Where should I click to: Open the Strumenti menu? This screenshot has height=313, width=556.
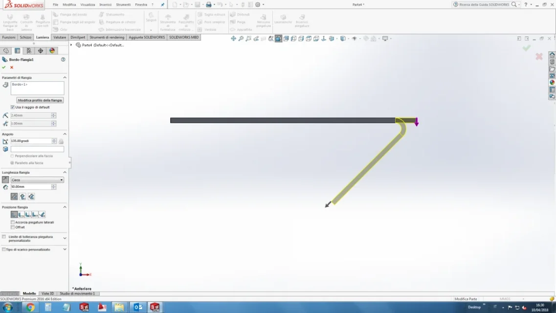tap(123, 4)
